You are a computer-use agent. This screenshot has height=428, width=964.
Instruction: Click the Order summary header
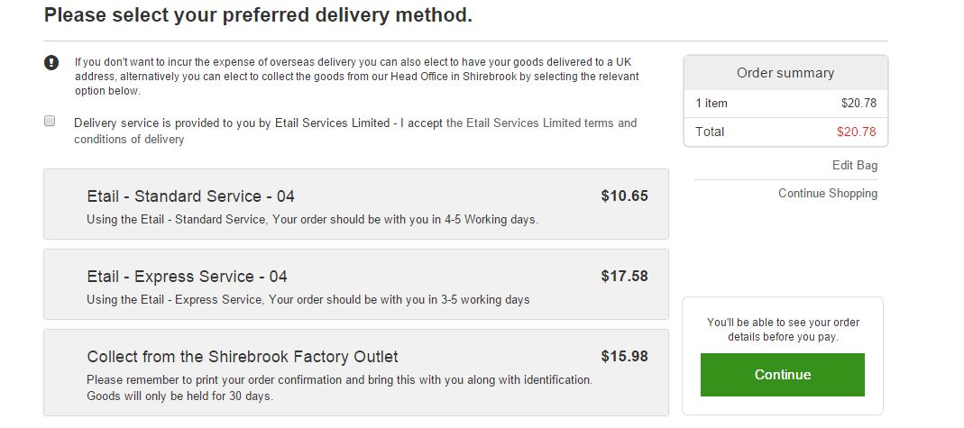[x=785, y=72]
